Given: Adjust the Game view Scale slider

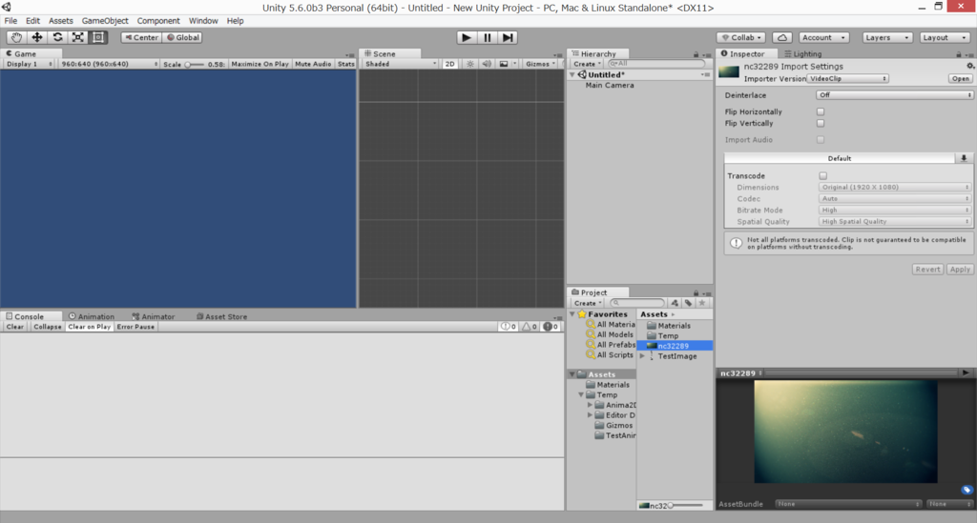Looking at the screenshot, I should tap(195, 64).
